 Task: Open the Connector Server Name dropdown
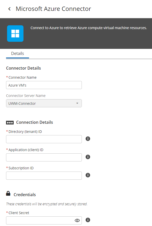point(44,103)
